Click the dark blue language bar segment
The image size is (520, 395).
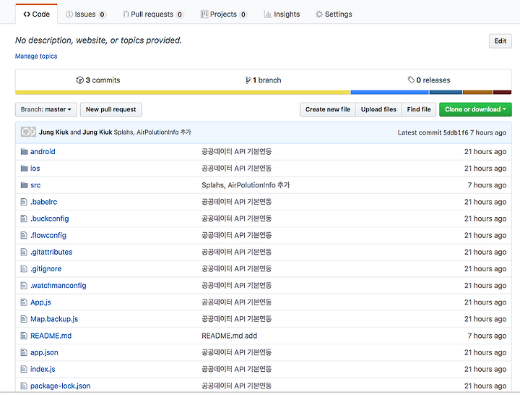446,93
